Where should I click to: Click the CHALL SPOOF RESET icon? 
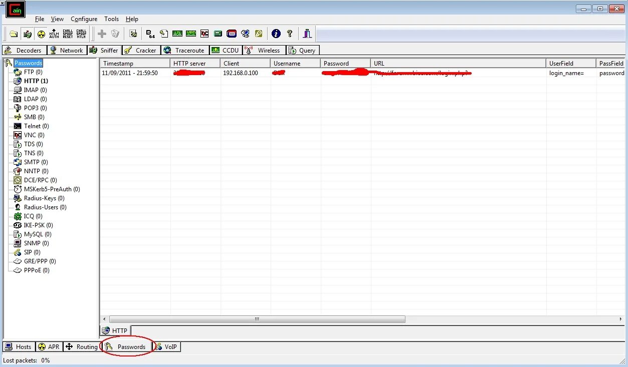point(68,34)
